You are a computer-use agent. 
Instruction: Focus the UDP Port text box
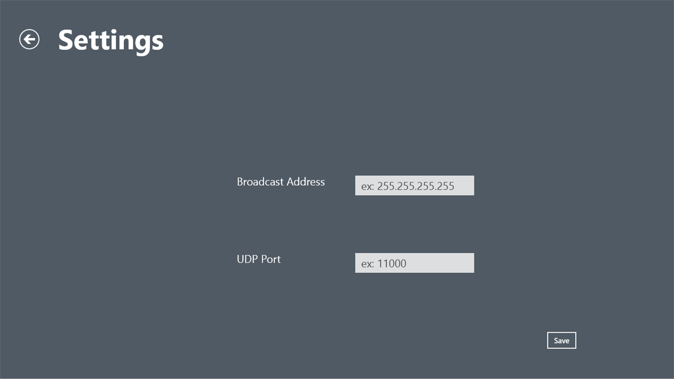point(414,263)
